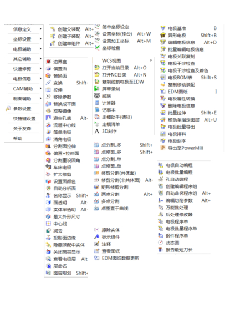Expand the 坐标设置 submenu arrow
This screenshot has width=230, height=333.
pyautogui.click(x=40, y=39)
